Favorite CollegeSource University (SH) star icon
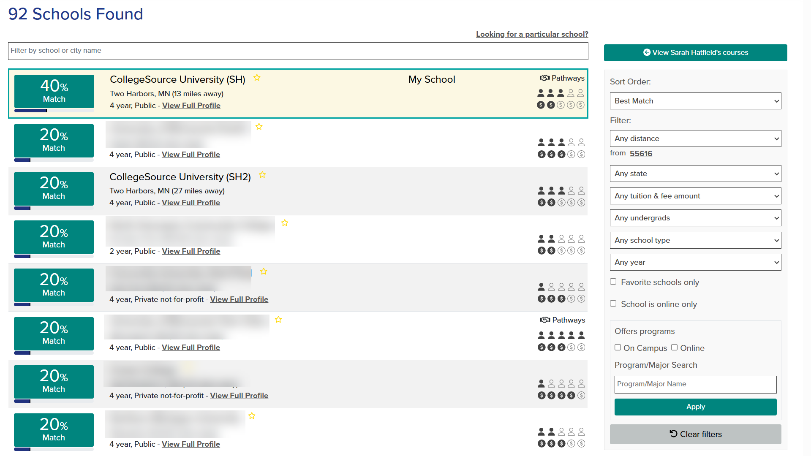811x456 pixels. pyautogui.click(x=257, y=78)
